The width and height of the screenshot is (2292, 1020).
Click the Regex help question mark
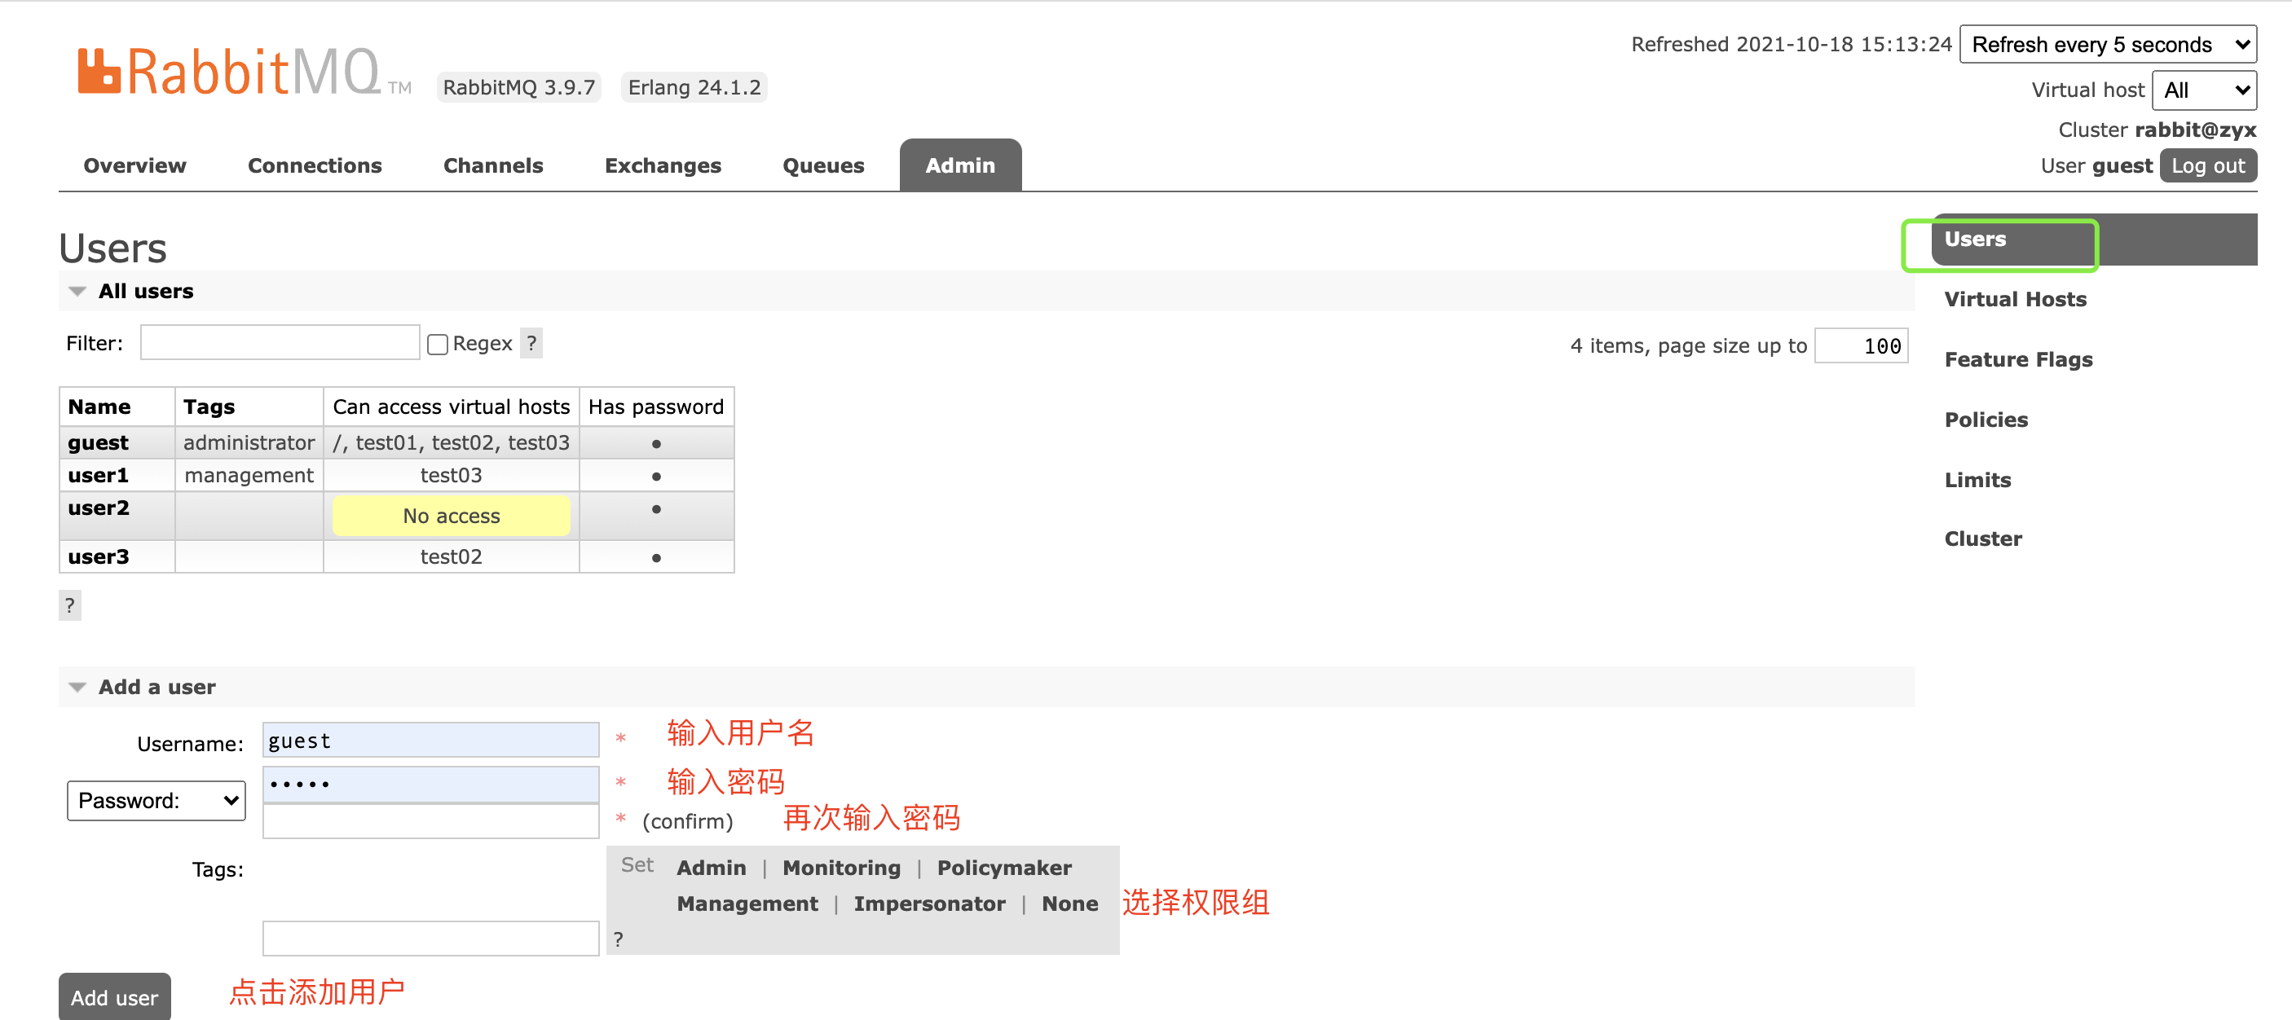coord(531,343)
